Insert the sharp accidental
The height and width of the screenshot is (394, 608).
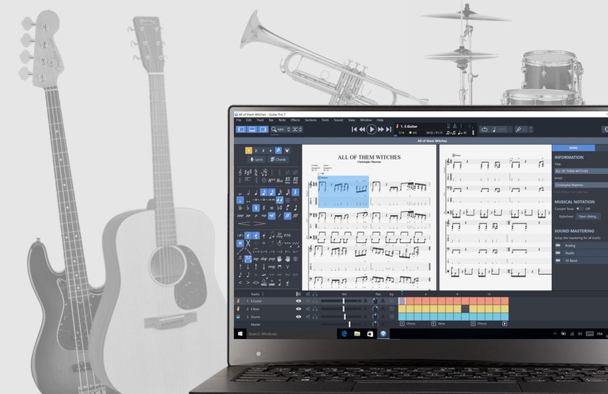tap(264, 208)
